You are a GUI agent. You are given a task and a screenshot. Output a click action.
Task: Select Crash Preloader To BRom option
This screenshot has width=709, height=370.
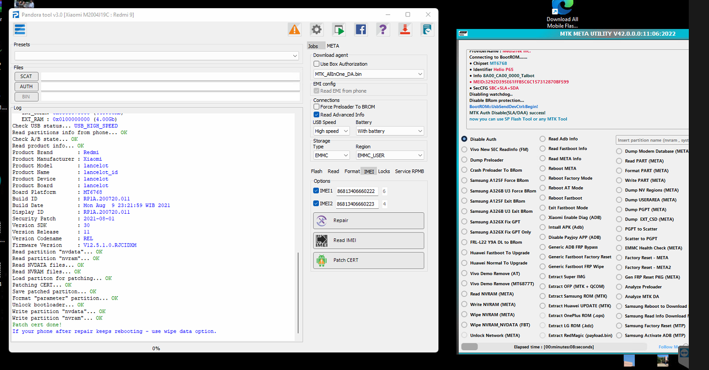pyautogui.click(x=464, y=170)
